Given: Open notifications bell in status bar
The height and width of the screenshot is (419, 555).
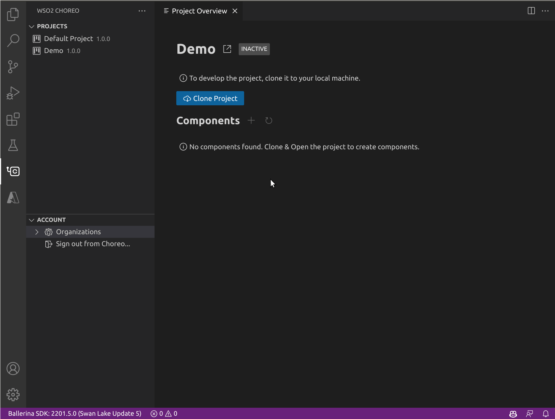Looking at the screenshot, I should 546,414.
